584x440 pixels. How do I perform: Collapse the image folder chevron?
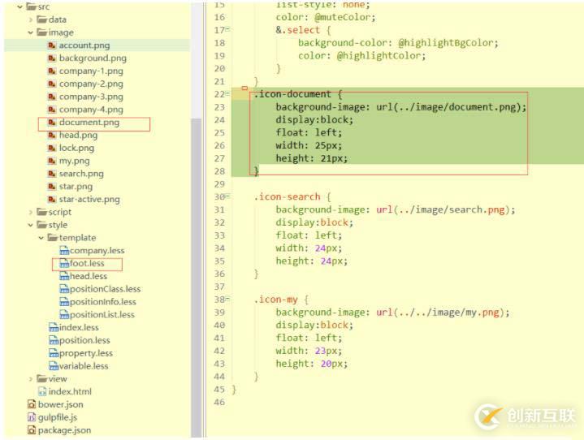[x=31, y=32]
